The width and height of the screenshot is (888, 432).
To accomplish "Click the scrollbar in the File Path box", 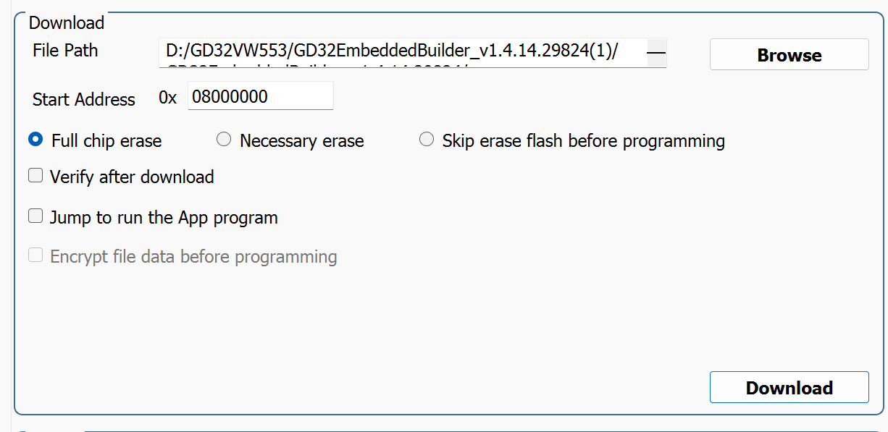I will tap(656, 53).
